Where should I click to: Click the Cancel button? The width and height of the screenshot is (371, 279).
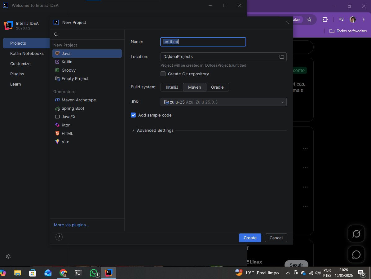[x=276, y=238]
